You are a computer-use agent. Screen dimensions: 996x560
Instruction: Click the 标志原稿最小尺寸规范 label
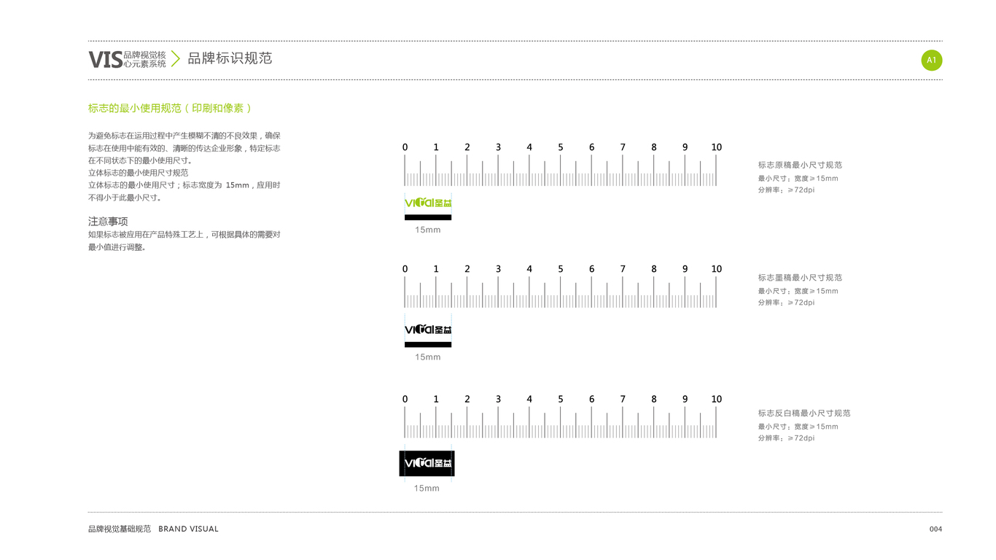pyautogui.click(x=800, y=166)
